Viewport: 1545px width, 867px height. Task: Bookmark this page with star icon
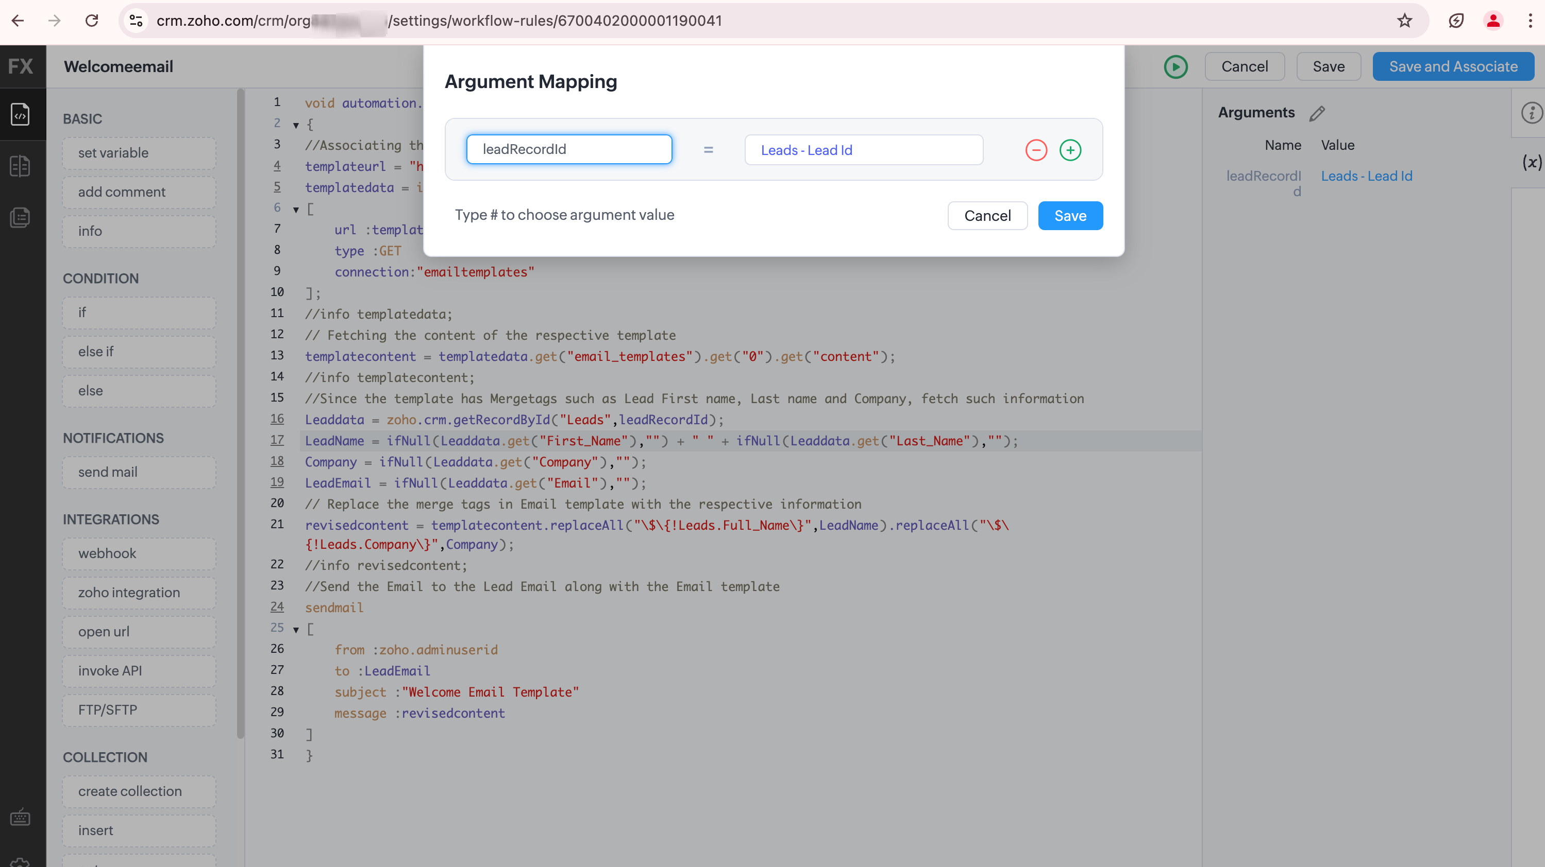(1404, 21)
